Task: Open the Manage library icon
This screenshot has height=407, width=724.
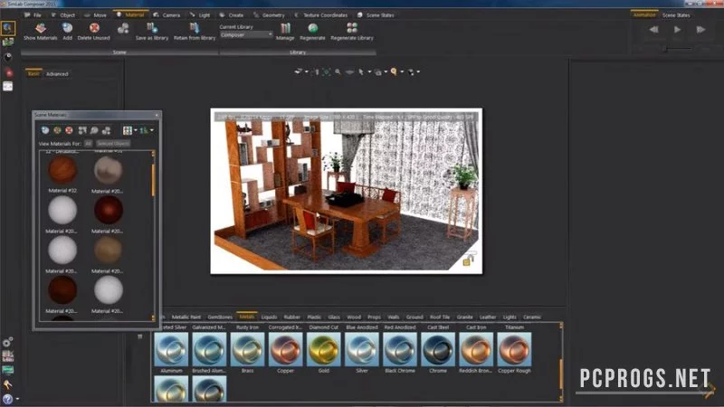Action: (x=285, y=29)
